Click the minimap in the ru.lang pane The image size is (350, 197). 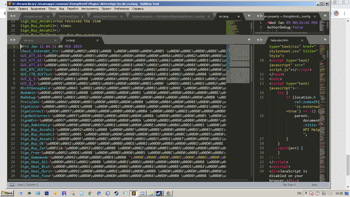pyautogui.click(x=238, y=72)
